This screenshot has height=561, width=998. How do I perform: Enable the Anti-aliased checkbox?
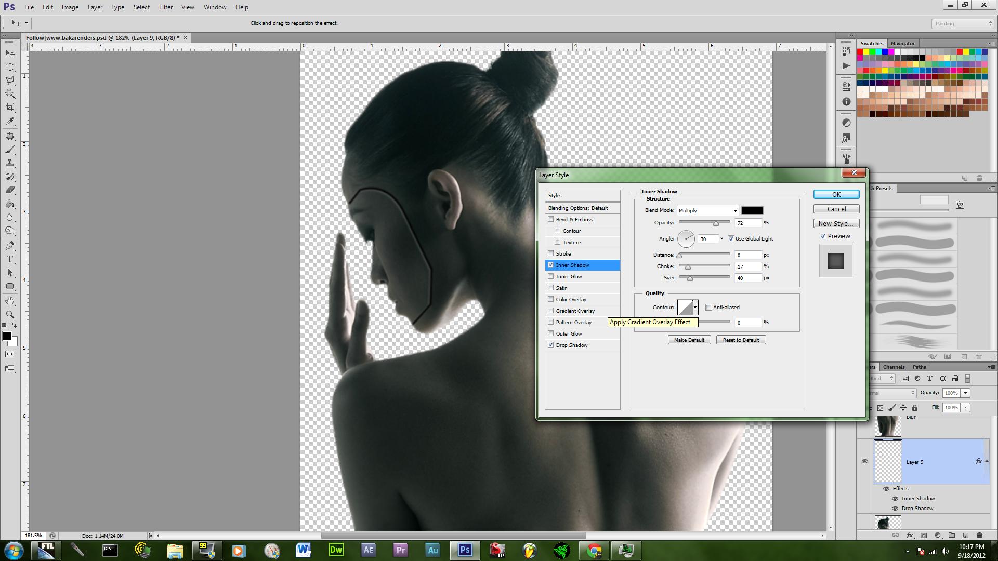pos(708,308)
